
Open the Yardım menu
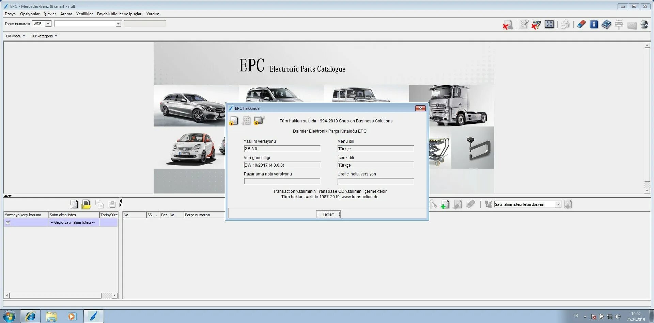[x=153, y=14]
